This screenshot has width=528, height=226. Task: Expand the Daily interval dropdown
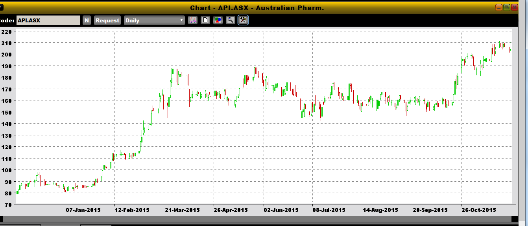pos(154,20)
